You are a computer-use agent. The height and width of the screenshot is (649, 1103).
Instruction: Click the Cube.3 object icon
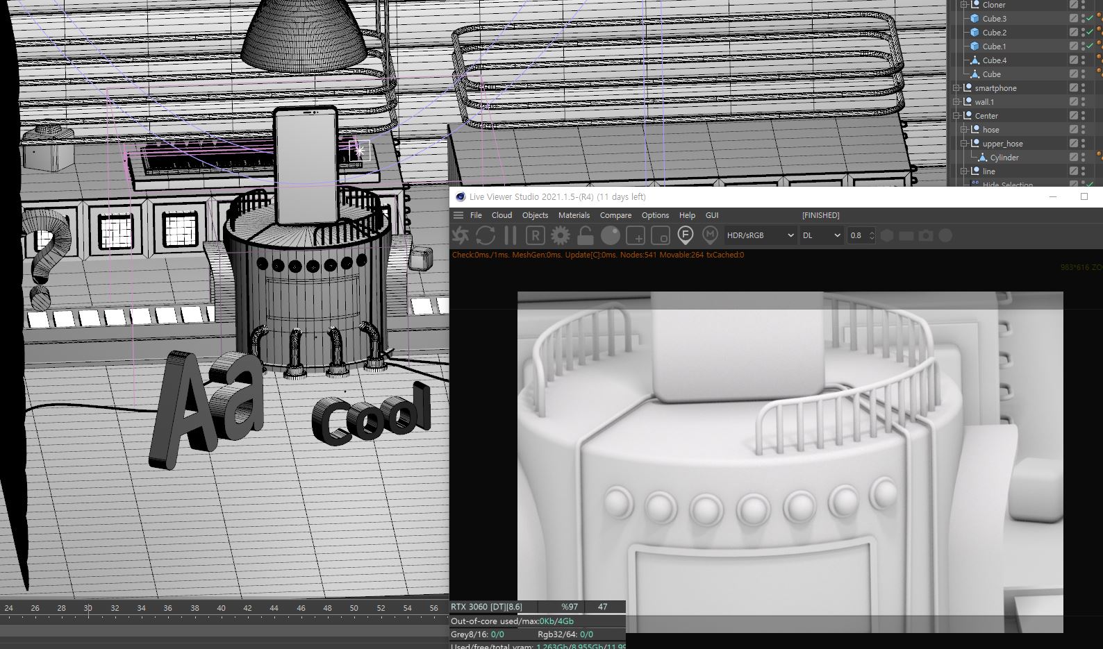point(975,19)
